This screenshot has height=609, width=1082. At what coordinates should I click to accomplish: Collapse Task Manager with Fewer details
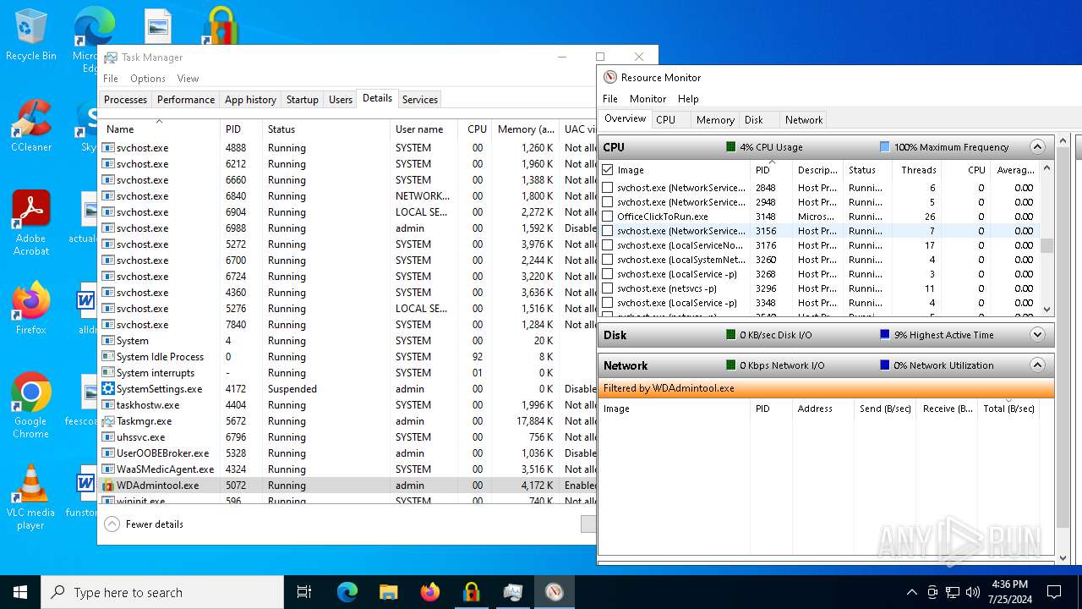[144, 524]
